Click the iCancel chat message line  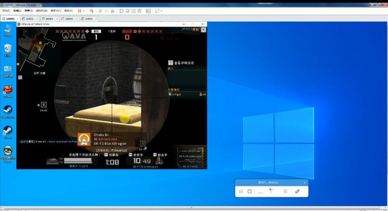(56, 142)
